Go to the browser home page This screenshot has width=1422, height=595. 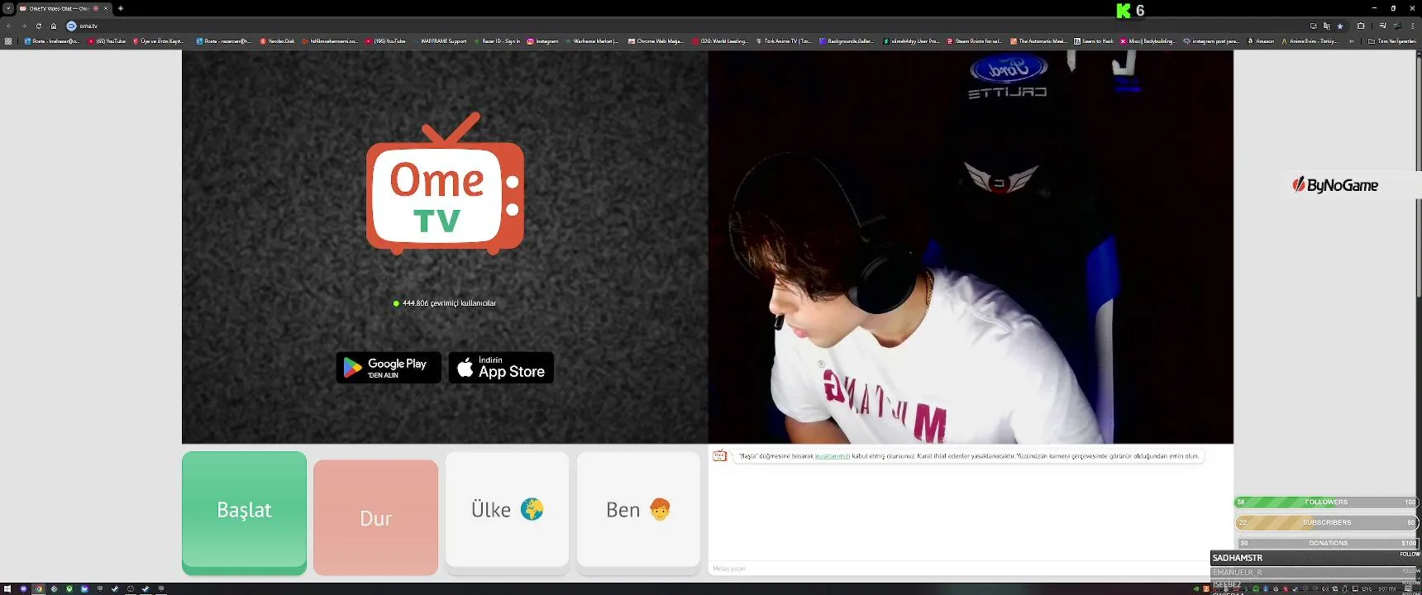tap(54, 26)
